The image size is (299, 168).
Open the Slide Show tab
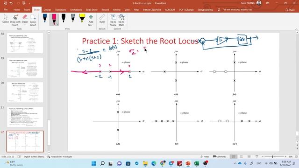[92, 10]
